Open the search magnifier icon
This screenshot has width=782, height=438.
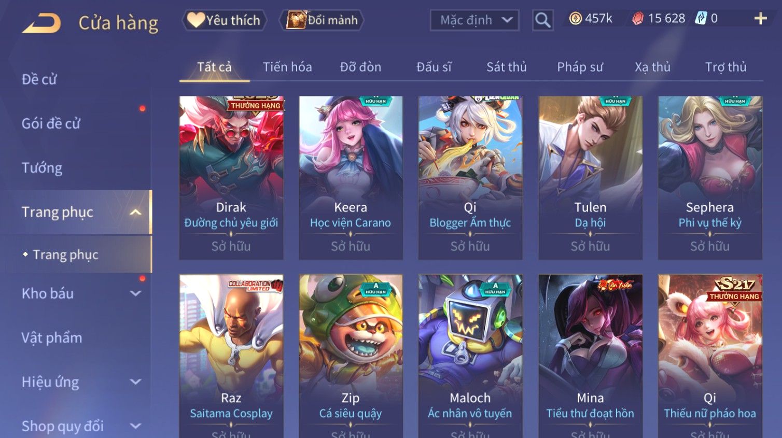click(542, 20)
